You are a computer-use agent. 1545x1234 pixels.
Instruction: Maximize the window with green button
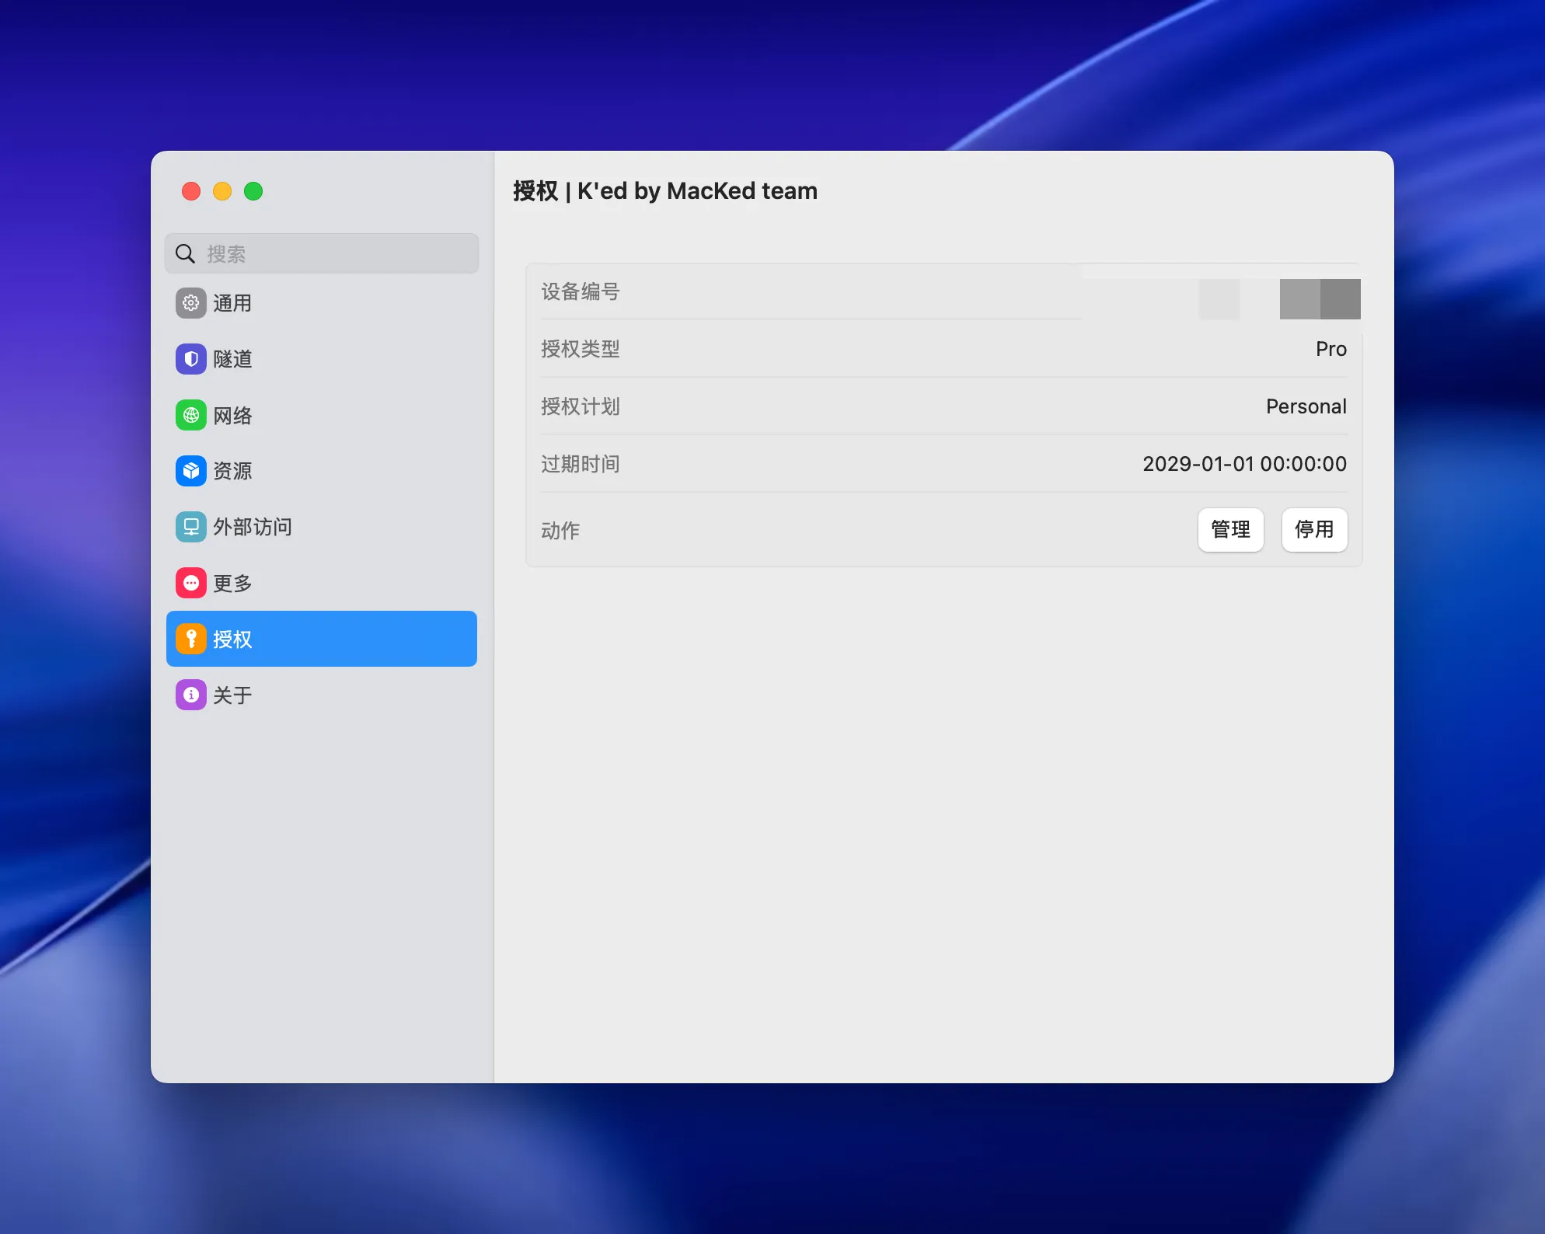(x=253, y=191)
